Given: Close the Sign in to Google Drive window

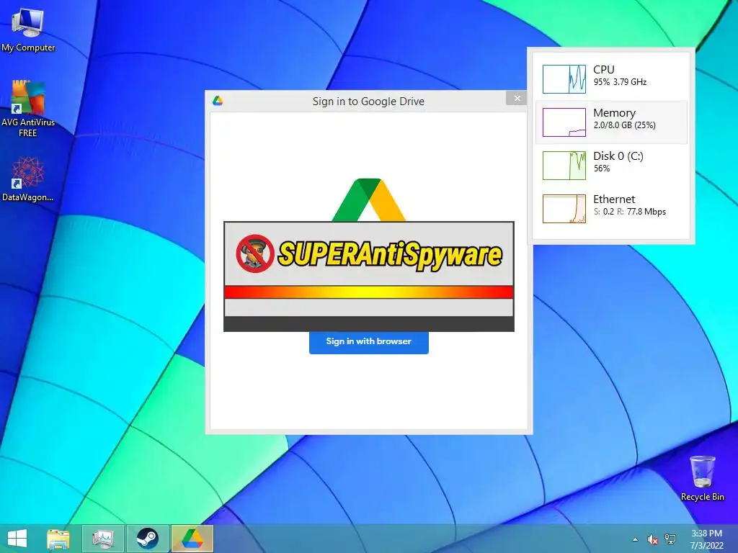Looking at the screenshot, I should 517,98.
